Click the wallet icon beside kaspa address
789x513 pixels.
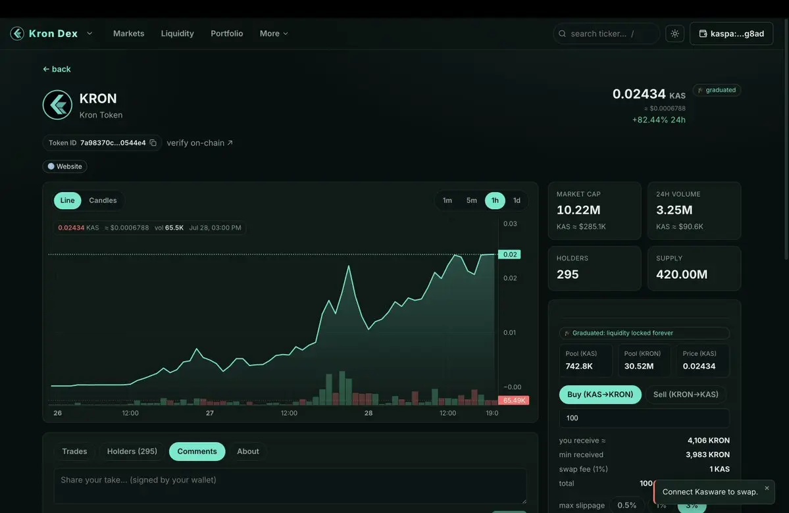point(703,34)
